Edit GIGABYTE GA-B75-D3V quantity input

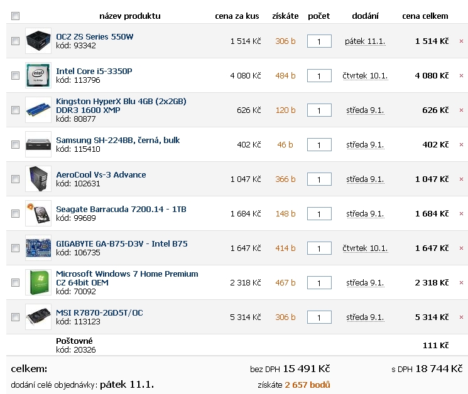tap(319, 248)
